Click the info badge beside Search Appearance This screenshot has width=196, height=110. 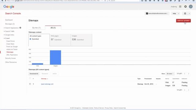(x=20, y=28)
